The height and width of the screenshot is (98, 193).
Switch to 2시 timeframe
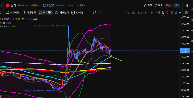pos(152,13)
